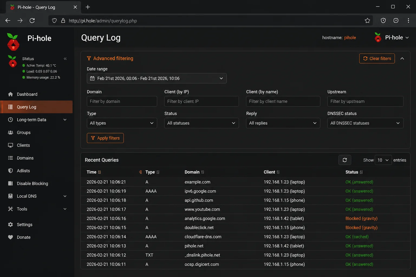Collapse the Advanced filtering panel

(x=402, y=58)
